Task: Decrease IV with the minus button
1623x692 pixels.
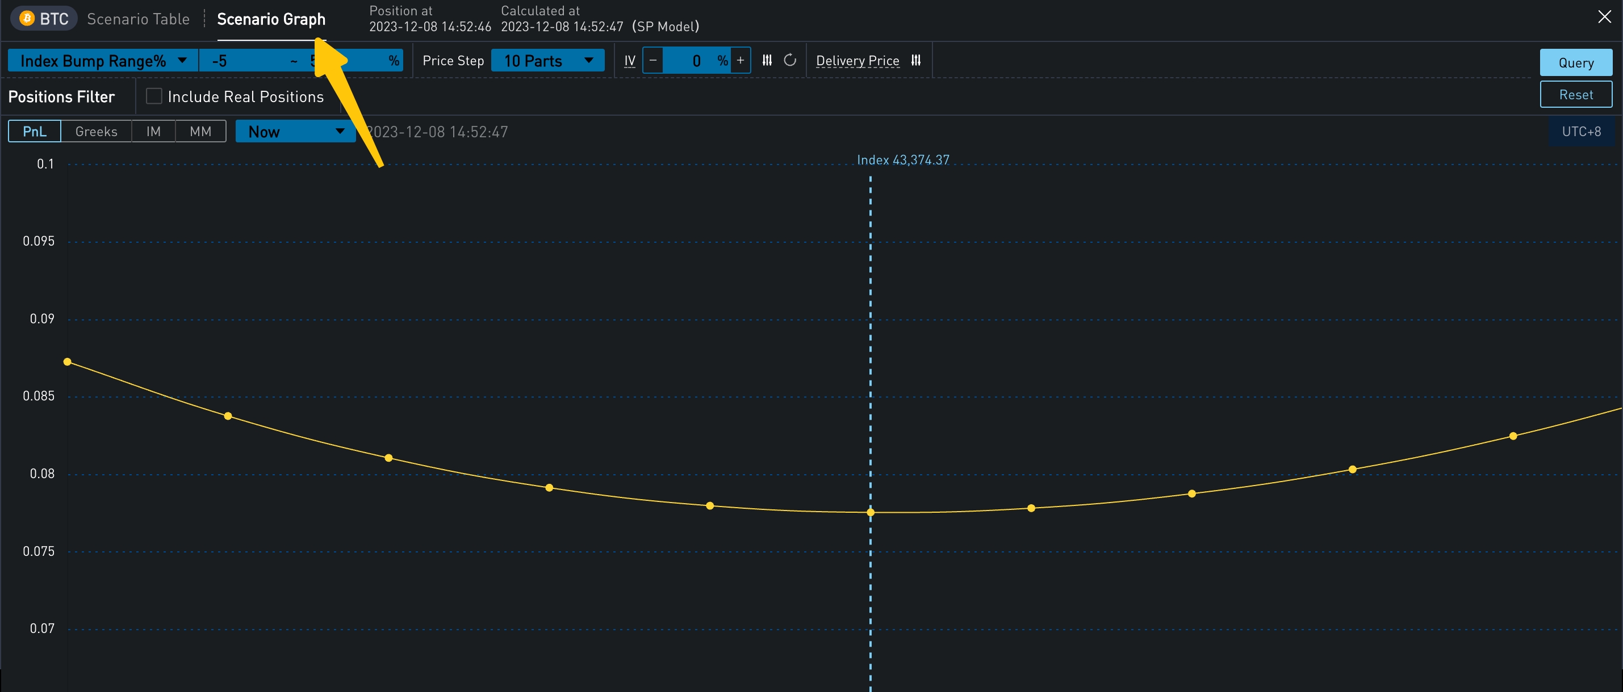Action: pyautogui.click(x=652, y=61)
